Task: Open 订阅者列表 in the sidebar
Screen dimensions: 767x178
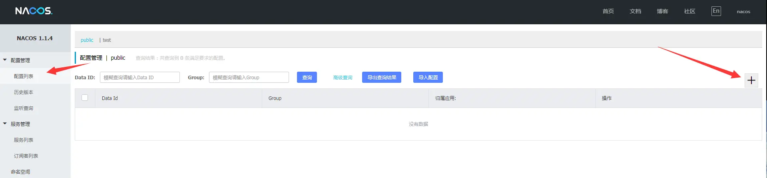Action: 26,156
